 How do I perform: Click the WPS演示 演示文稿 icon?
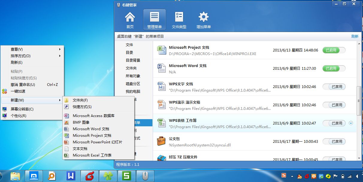tap(162, 105)
